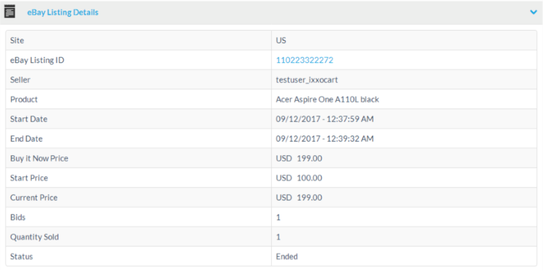Image resolution: width=543 pixels, height=271 pixels.
Task: Click the Seller row label
Action: [20, 80]
